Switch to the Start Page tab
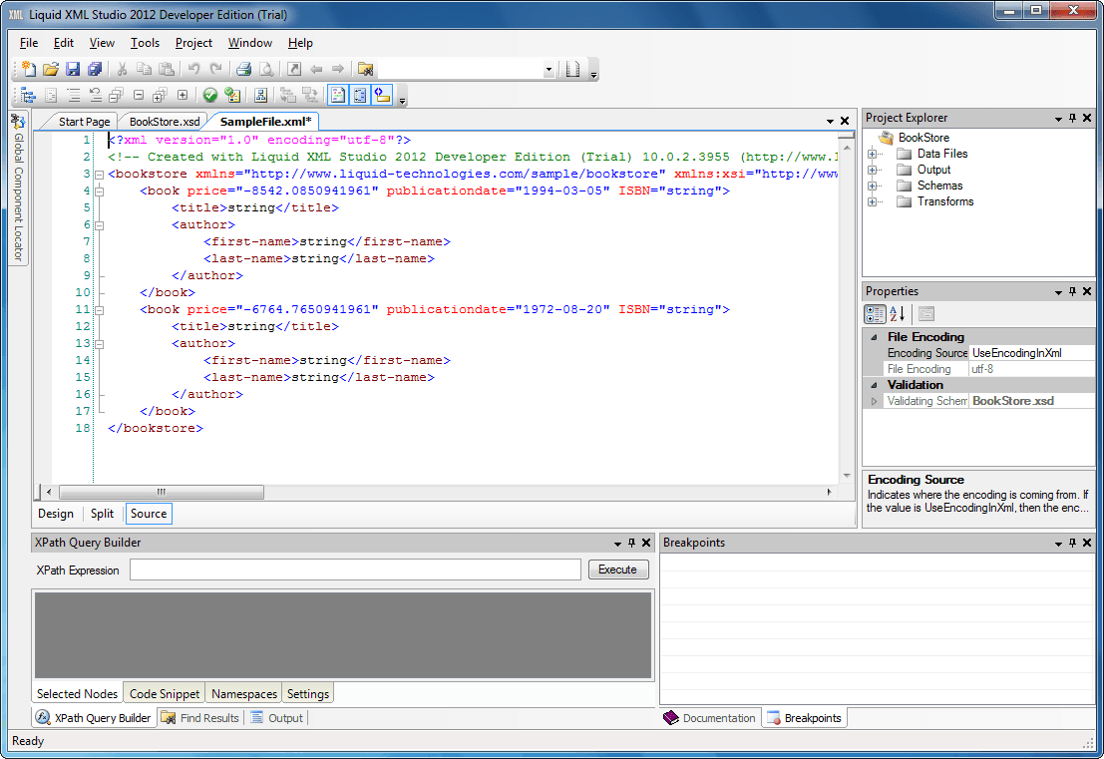Screen dimensions: 1104x759 coord(83,122)
